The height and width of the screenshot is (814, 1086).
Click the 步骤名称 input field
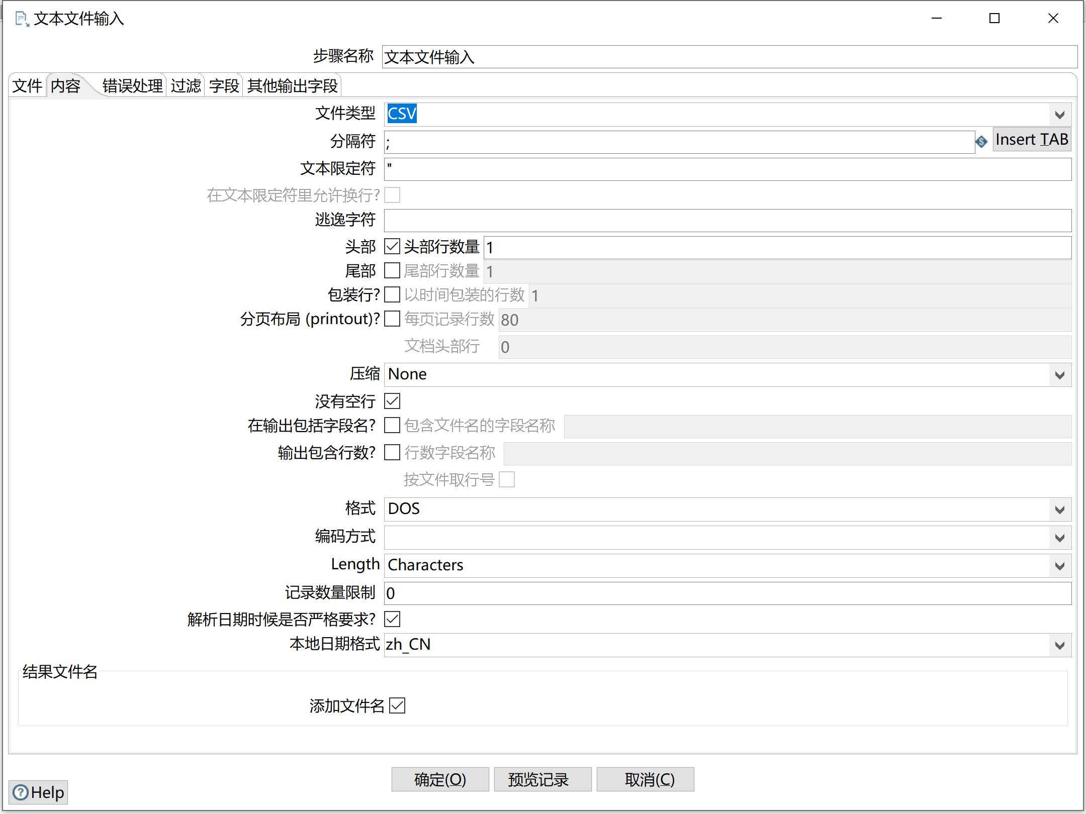pyautogui.click(x=730, y=57)
